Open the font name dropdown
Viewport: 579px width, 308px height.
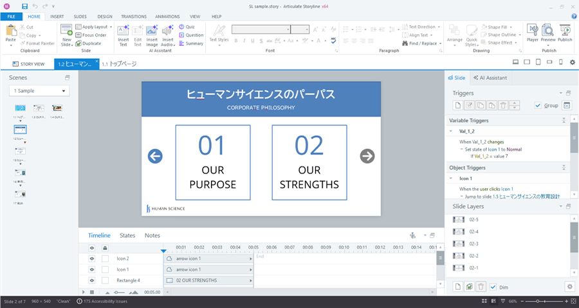287,29
